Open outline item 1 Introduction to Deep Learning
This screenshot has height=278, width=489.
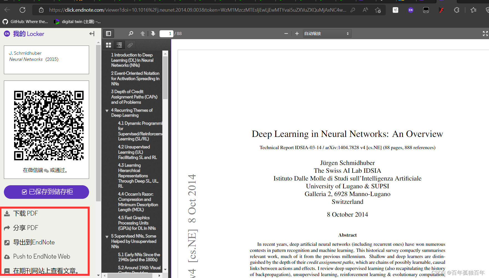pos(132,60)
